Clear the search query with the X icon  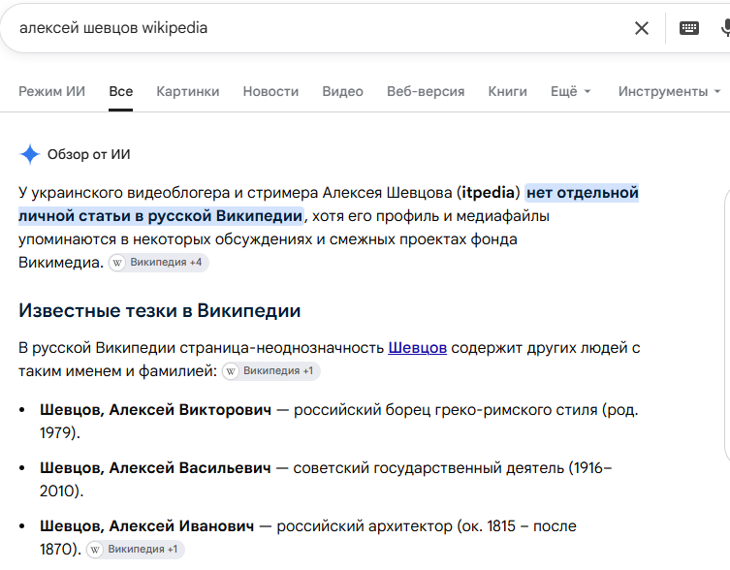[x=642, y=28]
